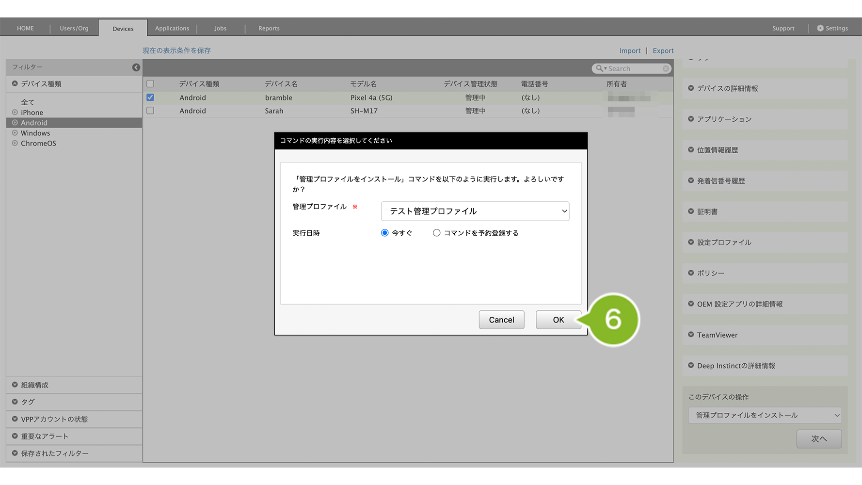This screenshot has width=862, height=485.
Task: Expand 重要なアラート filter section
Action: click(x=74, y=436)
